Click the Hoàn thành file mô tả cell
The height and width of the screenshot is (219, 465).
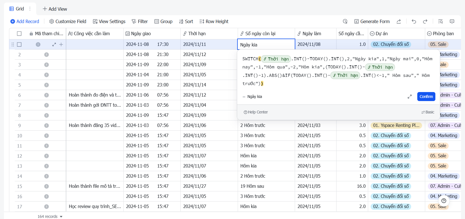95,186
